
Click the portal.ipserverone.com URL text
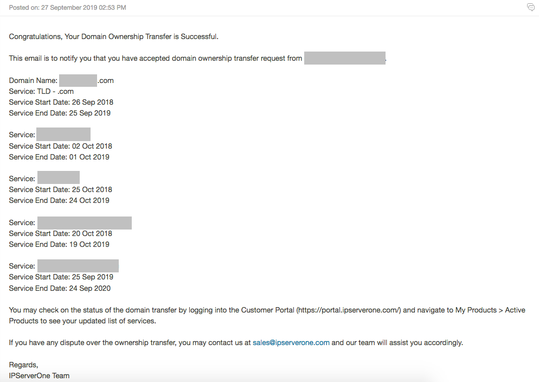[348, 310]
